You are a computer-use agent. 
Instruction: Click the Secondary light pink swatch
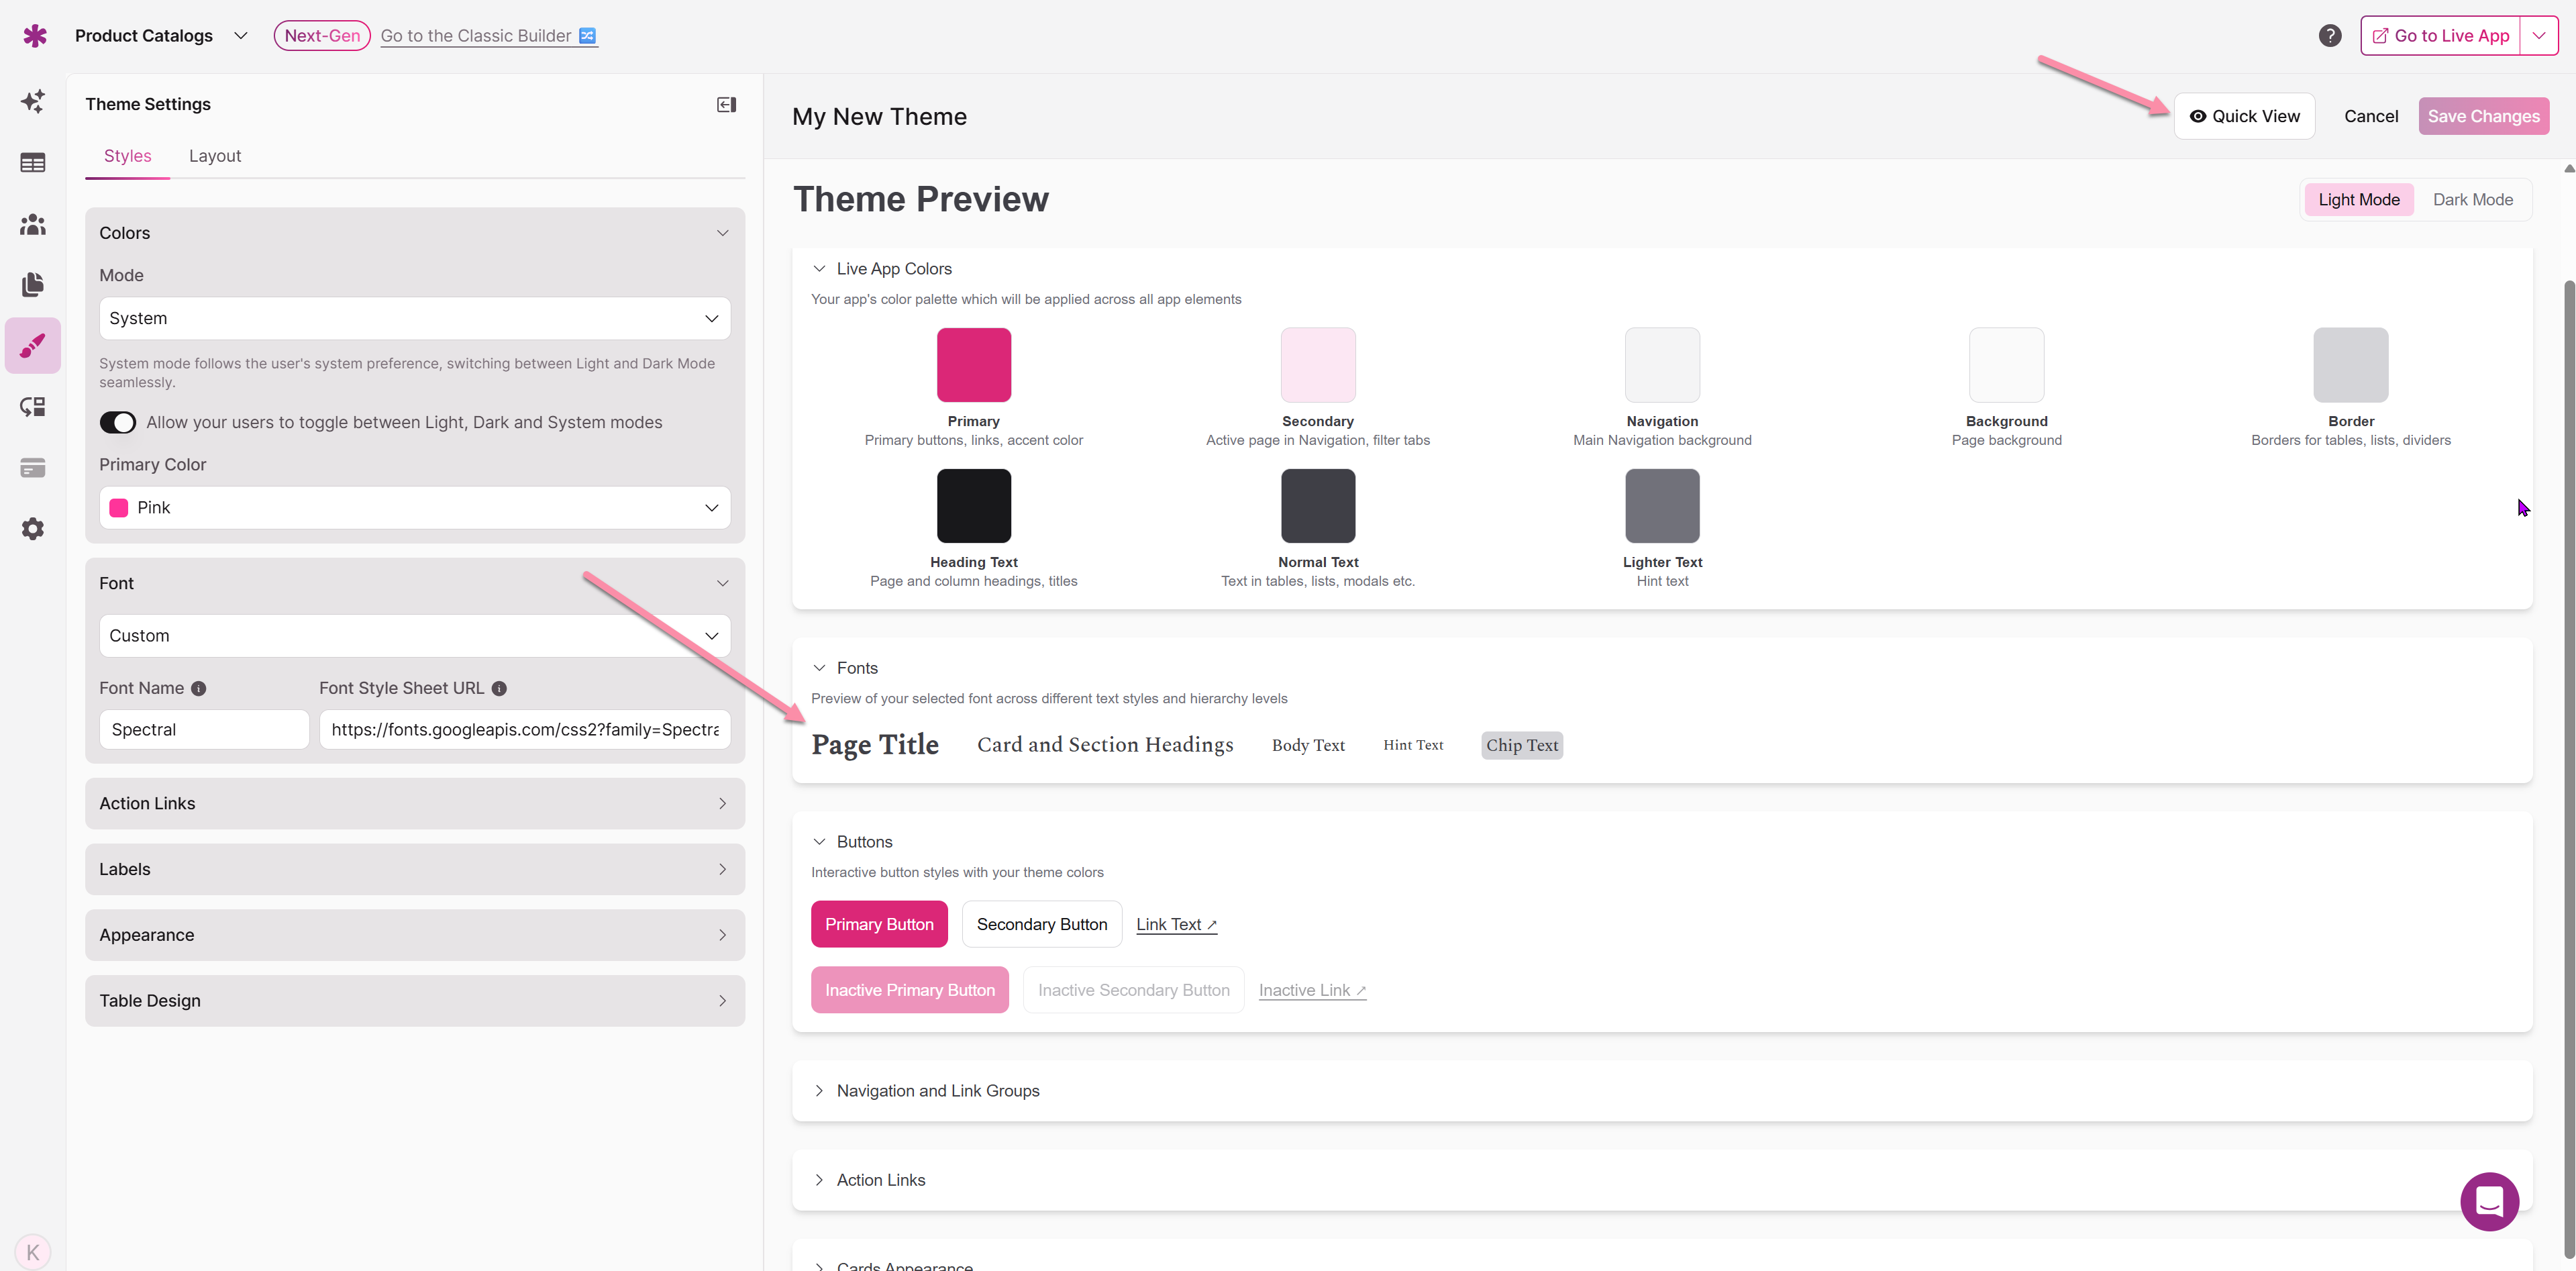(x=1318, y=365)
